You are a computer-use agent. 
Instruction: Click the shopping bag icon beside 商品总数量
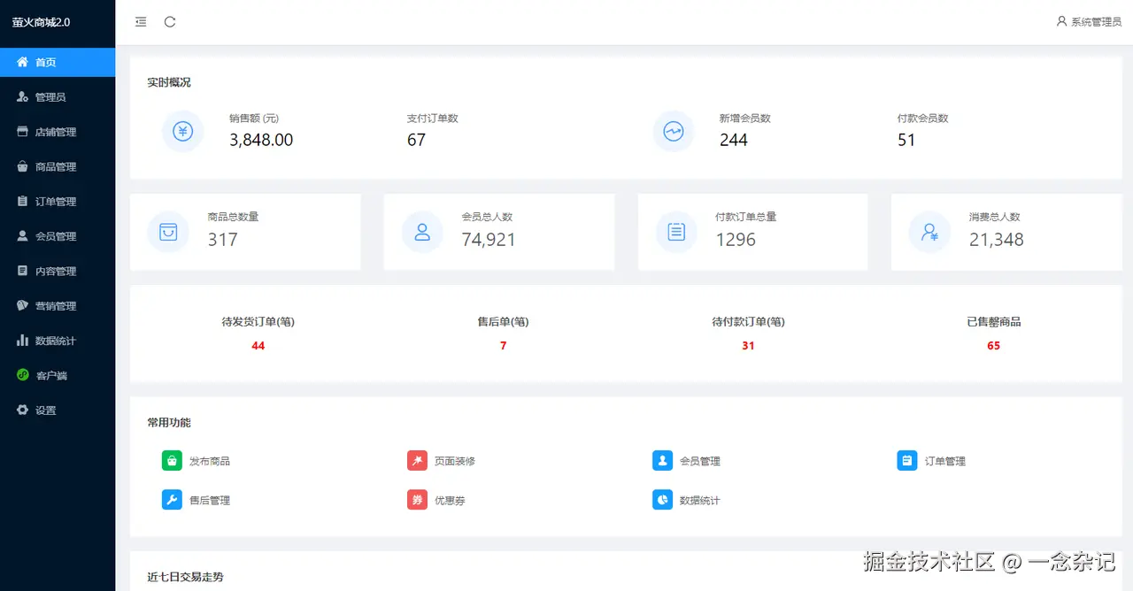coord(168,232)
